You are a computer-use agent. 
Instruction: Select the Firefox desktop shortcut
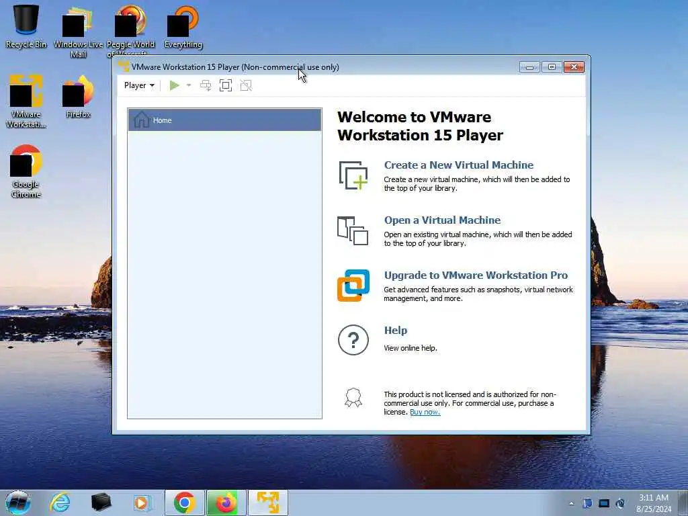pos(78,97)
